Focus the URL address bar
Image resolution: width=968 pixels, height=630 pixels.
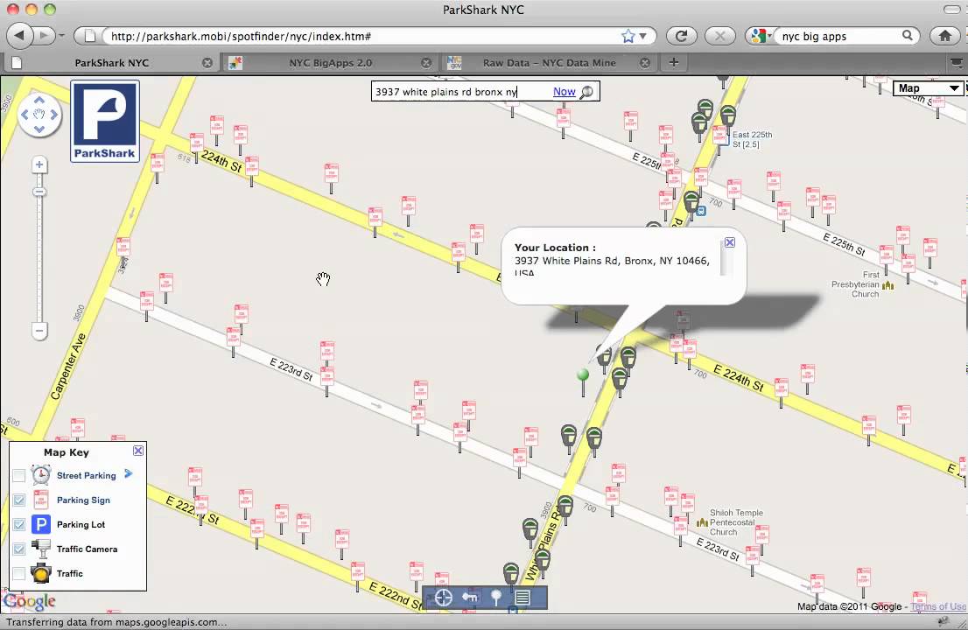pyautogui.click(x=364, y=36)
